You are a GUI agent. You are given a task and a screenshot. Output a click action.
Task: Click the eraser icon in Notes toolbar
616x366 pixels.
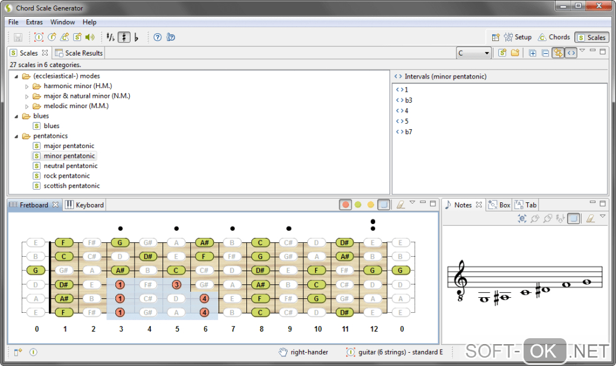point(590,219)
